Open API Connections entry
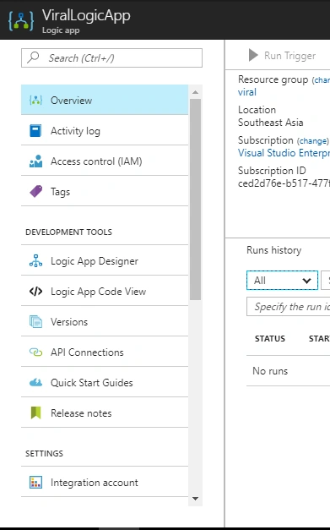Screen dimensions: 330x530 [x=105, y=352]
